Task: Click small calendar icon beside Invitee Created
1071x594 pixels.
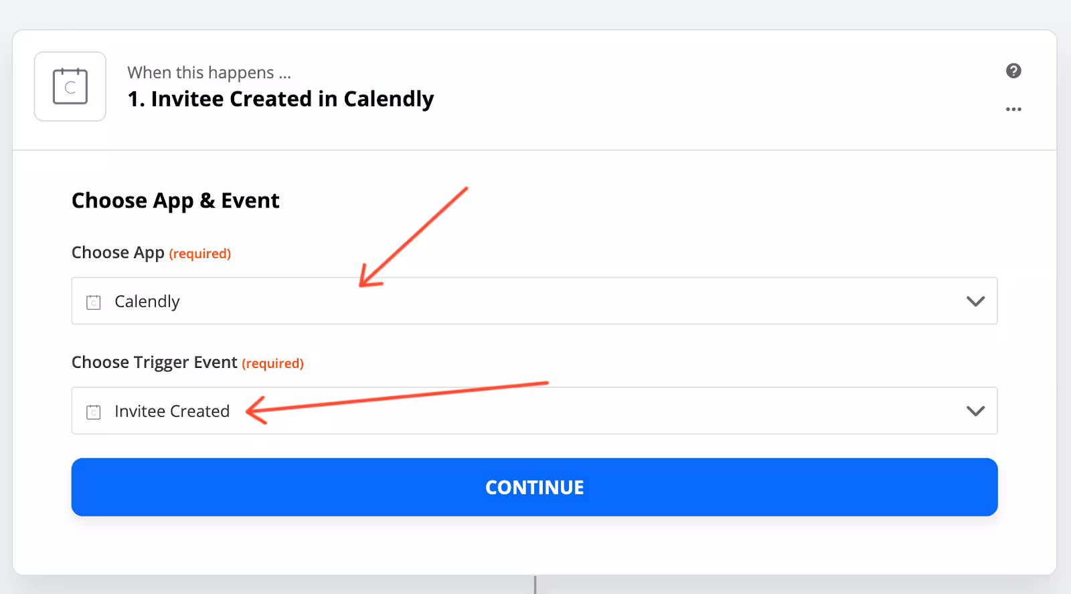Action: point(94,412)
